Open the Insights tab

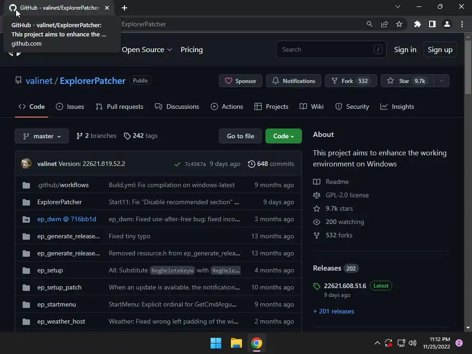pyautogui.click(x=397, y=106)
